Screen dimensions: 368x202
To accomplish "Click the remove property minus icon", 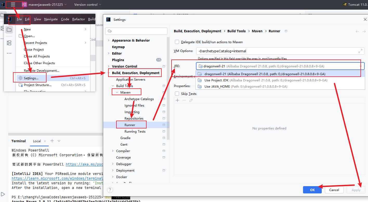I will click(x=184, y=100).
